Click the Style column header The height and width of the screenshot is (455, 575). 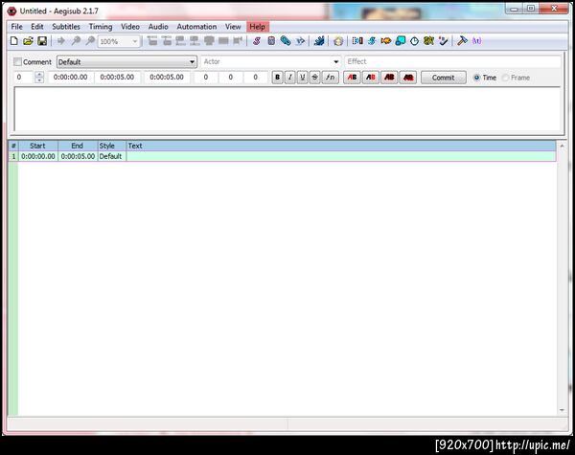pyautogui.click(x=111, y=146)
